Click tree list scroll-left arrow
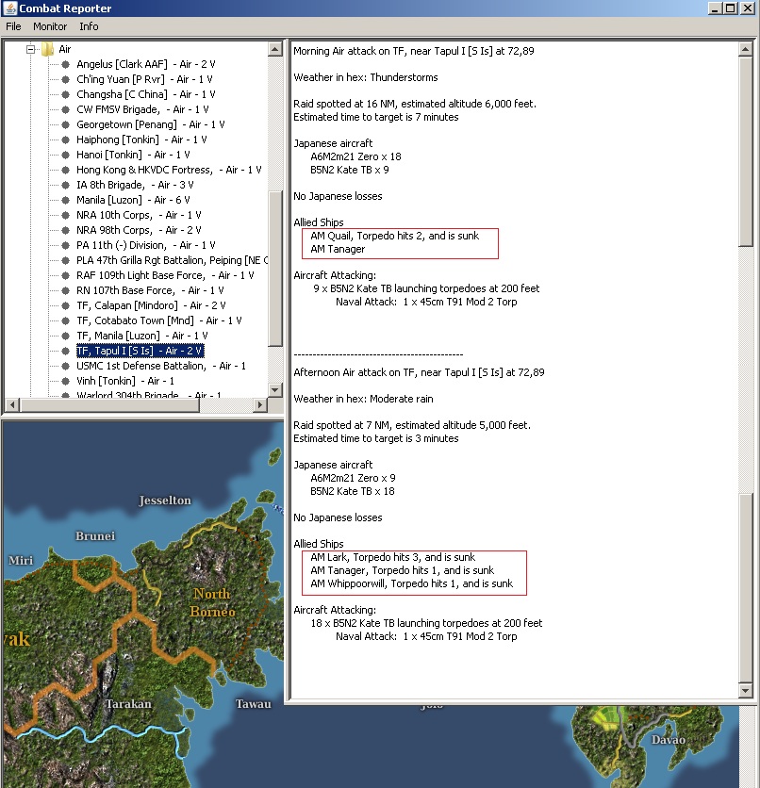Viewport: 760px width, 788px height. (12, 404)
